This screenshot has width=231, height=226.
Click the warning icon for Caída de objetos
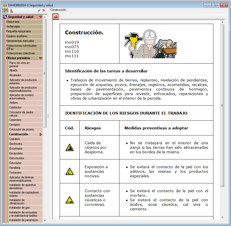[x=70, y=147]
